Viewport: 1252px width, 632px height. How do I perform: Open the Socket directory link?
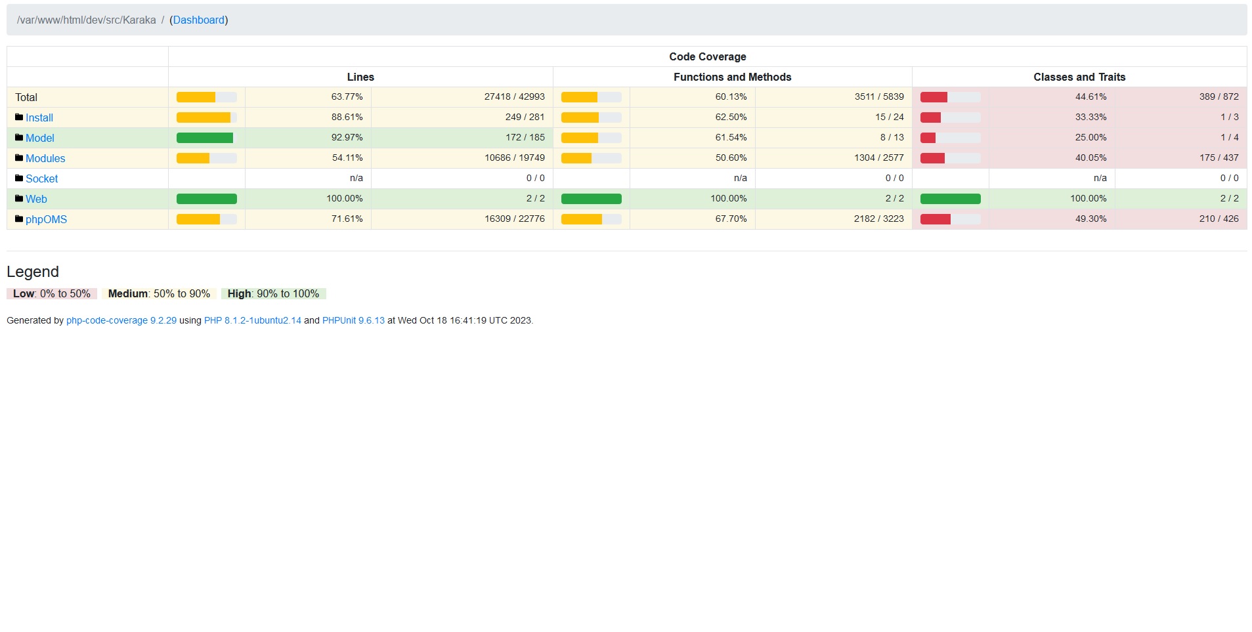click(x=42, y=179)
